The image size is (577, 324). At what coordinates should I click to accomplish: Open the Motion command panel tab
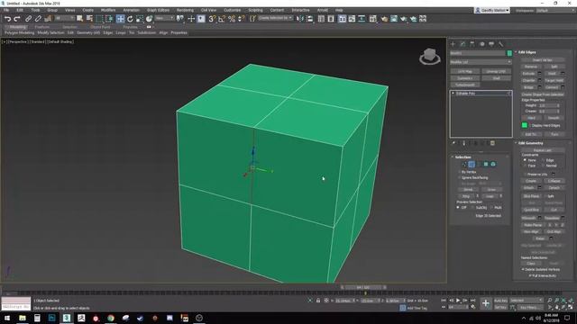[x=481, y=44]
